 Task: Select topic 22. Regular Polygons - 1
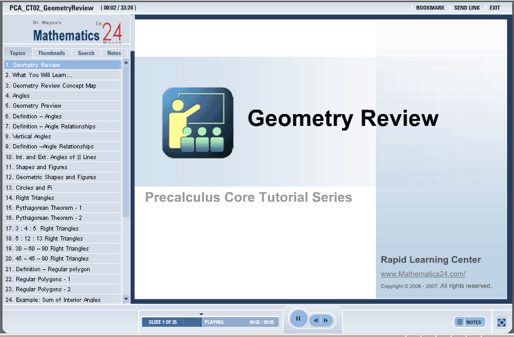tap(63, 279)
